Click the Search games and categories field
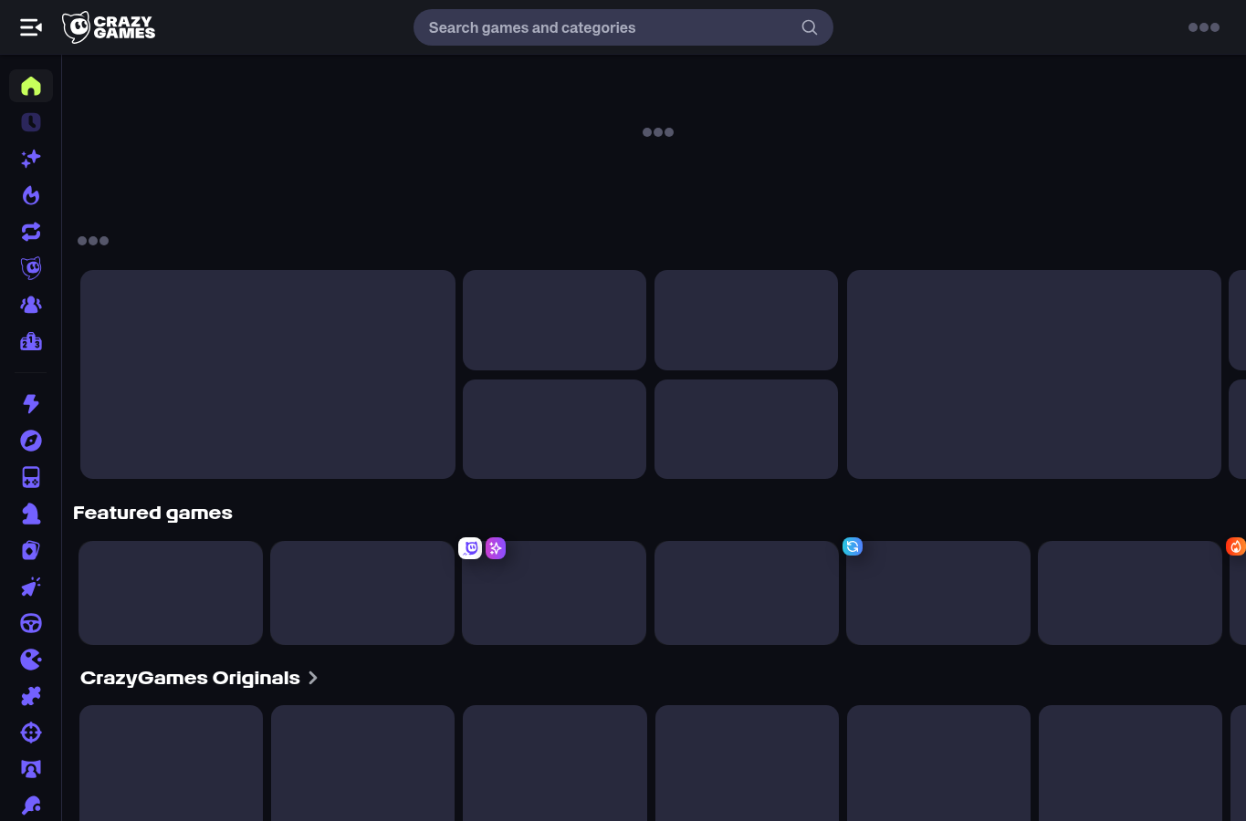 click(623, 27)
